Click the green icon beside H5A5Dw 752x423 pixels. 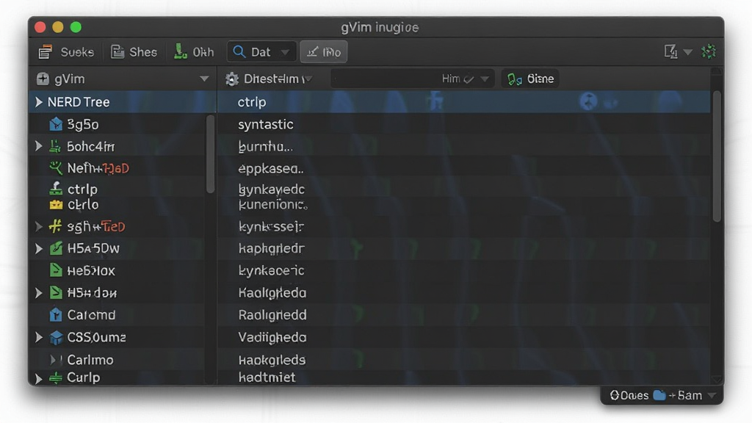pos(56,248)
